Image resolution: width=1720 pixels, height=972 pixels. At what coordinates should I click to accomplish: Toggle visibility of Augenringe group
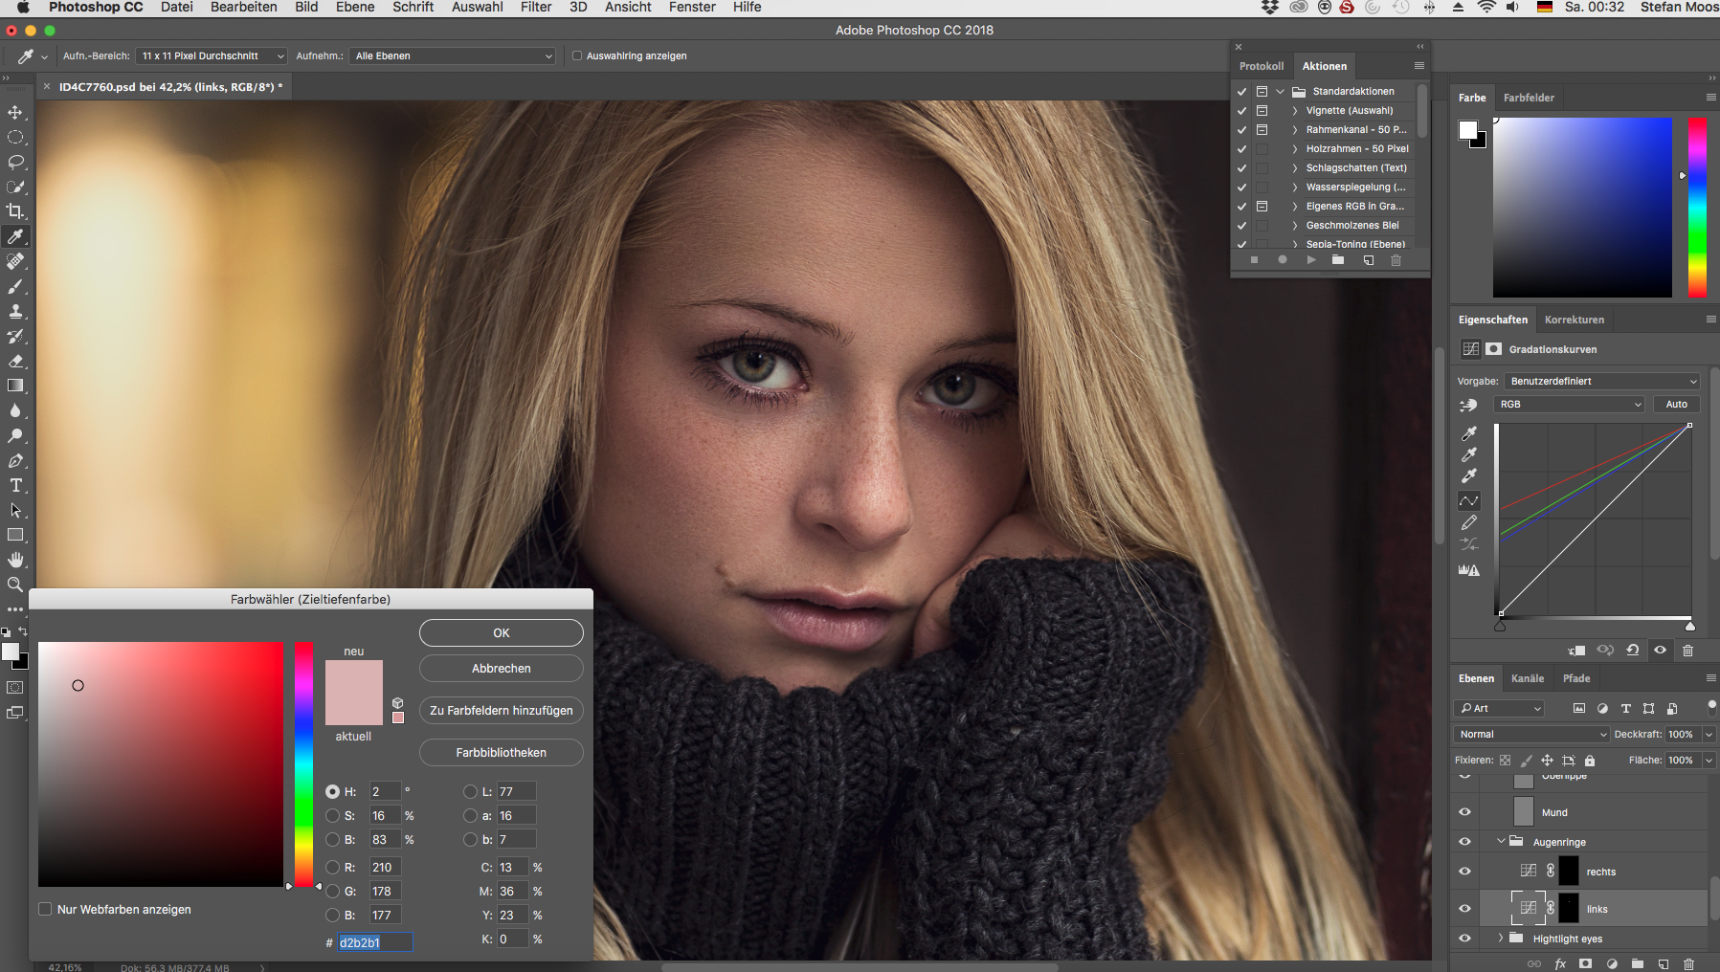(1464, 842)
